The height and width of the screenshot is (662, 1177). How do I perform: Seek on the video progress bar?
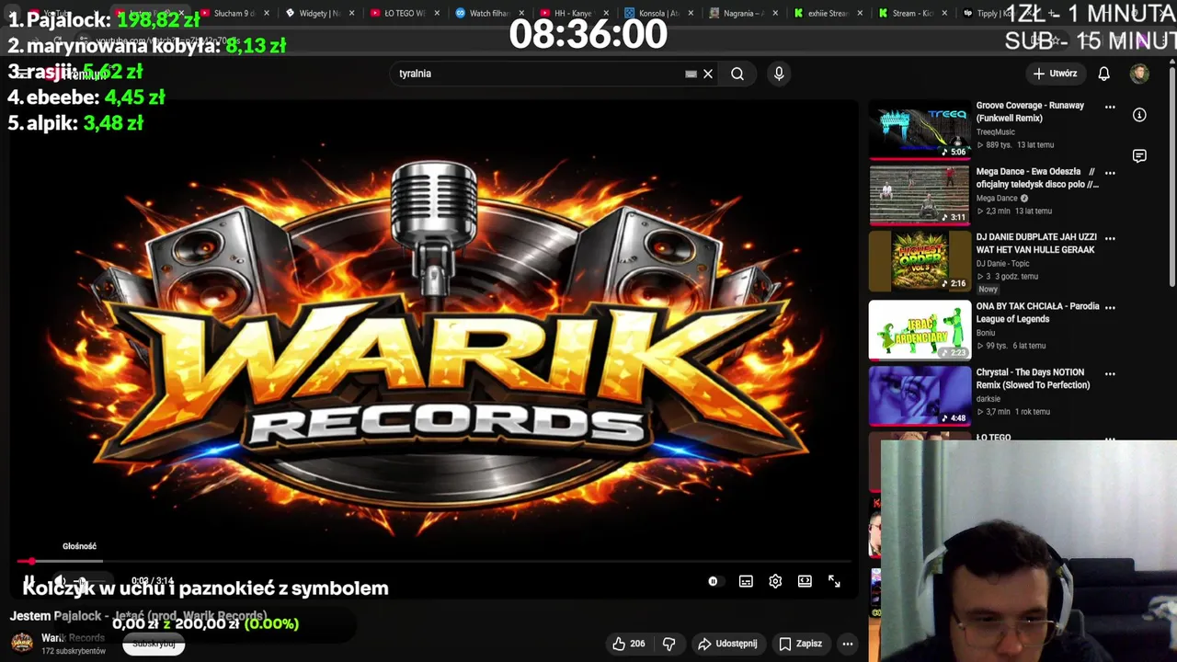(434, 561)
